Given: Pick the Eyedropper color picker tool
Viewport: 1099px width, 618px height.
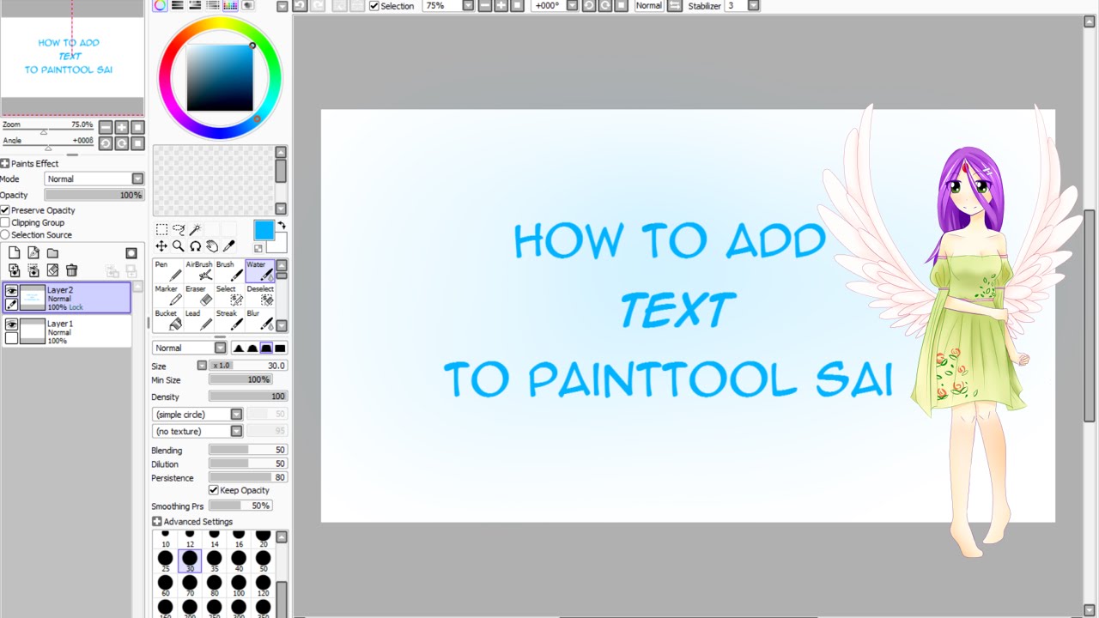Looking at the screenshot, I should coord(229,246).
